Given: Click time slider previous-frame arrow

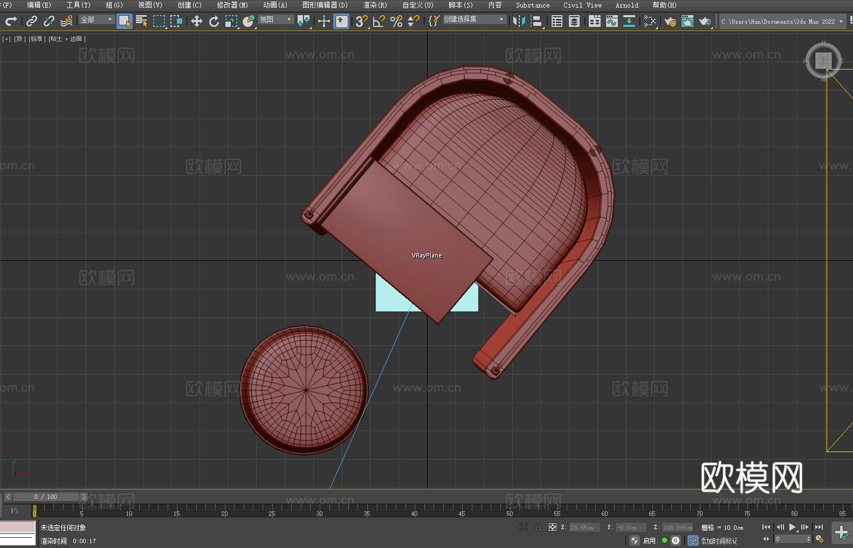Looking at the screenshot, I should (x=8, y=497).
